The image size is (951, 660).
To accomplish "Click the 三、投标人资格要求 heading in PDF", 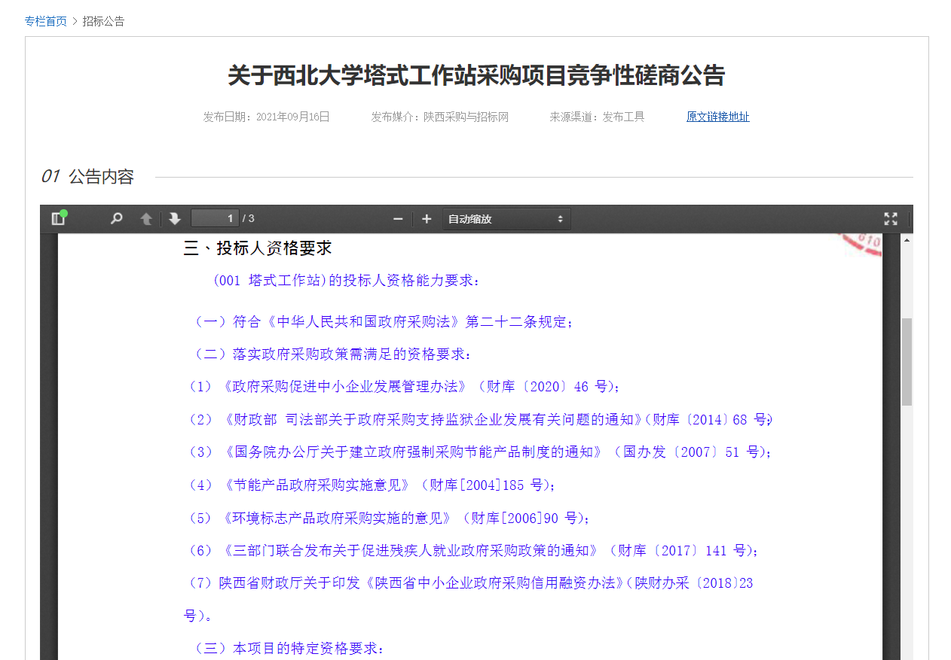I will pos(258,248).
